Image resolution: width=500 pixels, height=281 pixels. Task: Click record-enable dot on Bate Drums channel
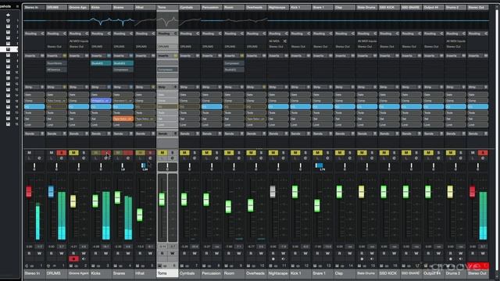click(x=362, y=259)
